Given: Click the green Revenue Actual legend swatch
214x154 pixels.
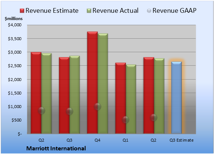Looking at the screenshot, I should pyautogui.click(x=89, y=11).
